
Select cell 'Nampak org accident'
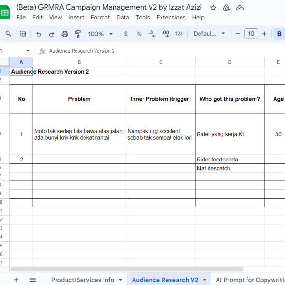pos(161,134)
